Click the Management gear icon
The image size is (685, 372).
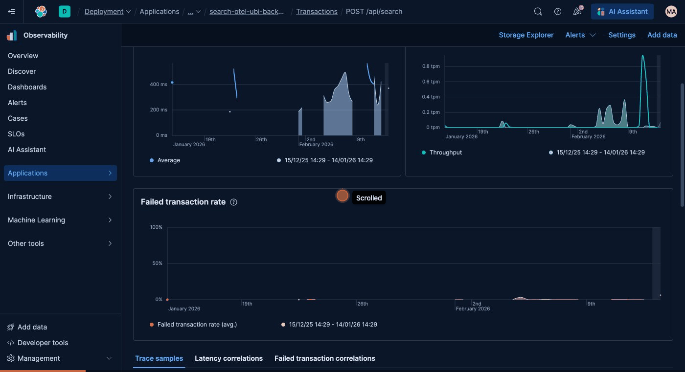click(11, 358)
